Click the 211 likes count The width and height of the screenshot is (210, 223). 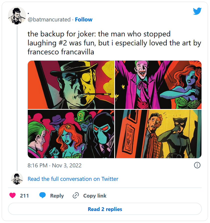[x=24, y=196]
